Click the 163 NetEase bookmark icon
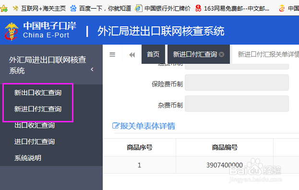This screenshot has width=299, height=190. coord(198,8)
